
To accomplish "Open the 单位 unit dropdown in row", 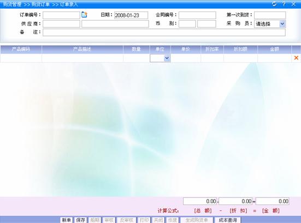I will 167,58.
